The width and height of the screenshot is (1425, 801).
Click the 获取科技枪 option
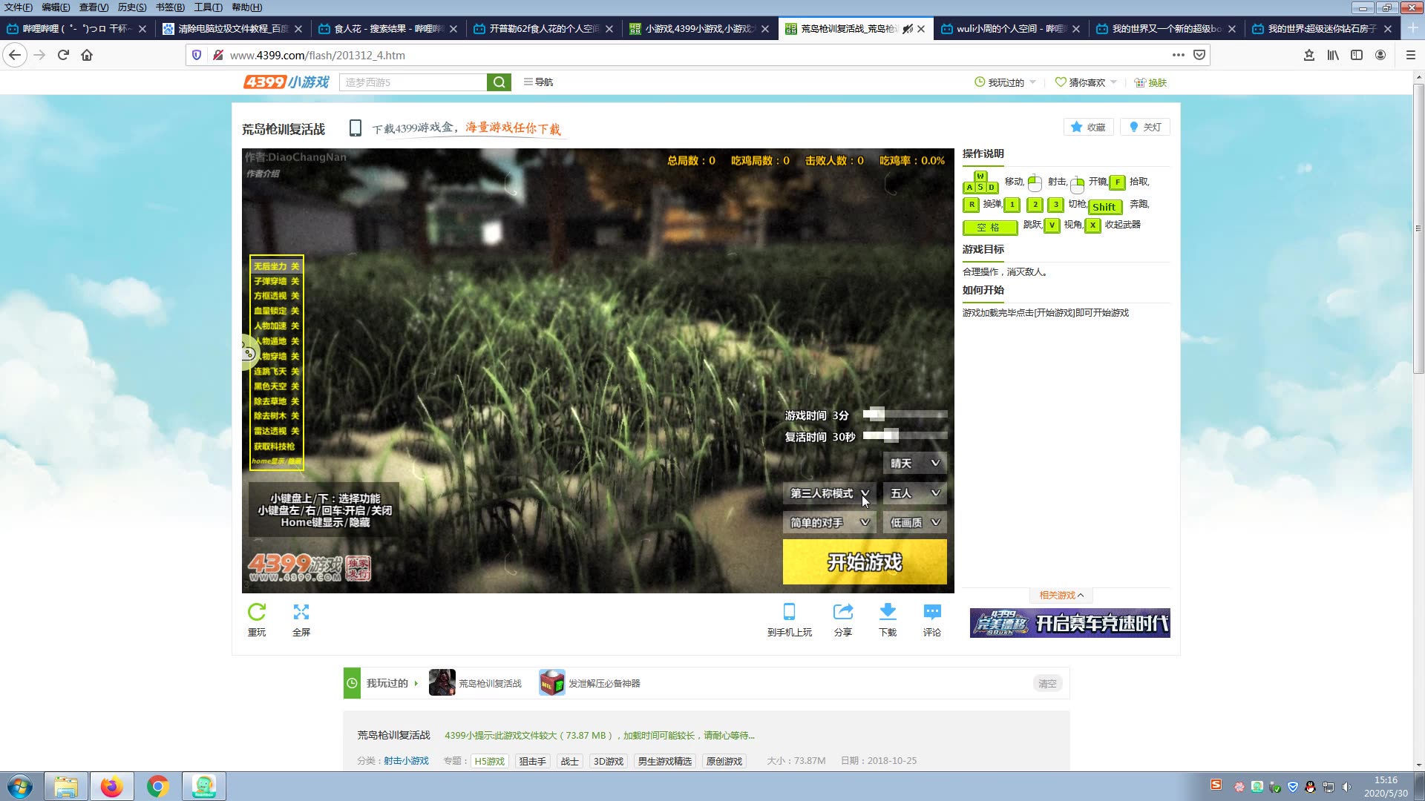276,446
